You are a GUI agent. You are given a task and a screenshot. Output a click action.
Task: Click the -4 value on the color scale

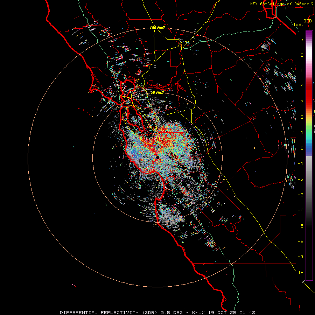[301, 210]
